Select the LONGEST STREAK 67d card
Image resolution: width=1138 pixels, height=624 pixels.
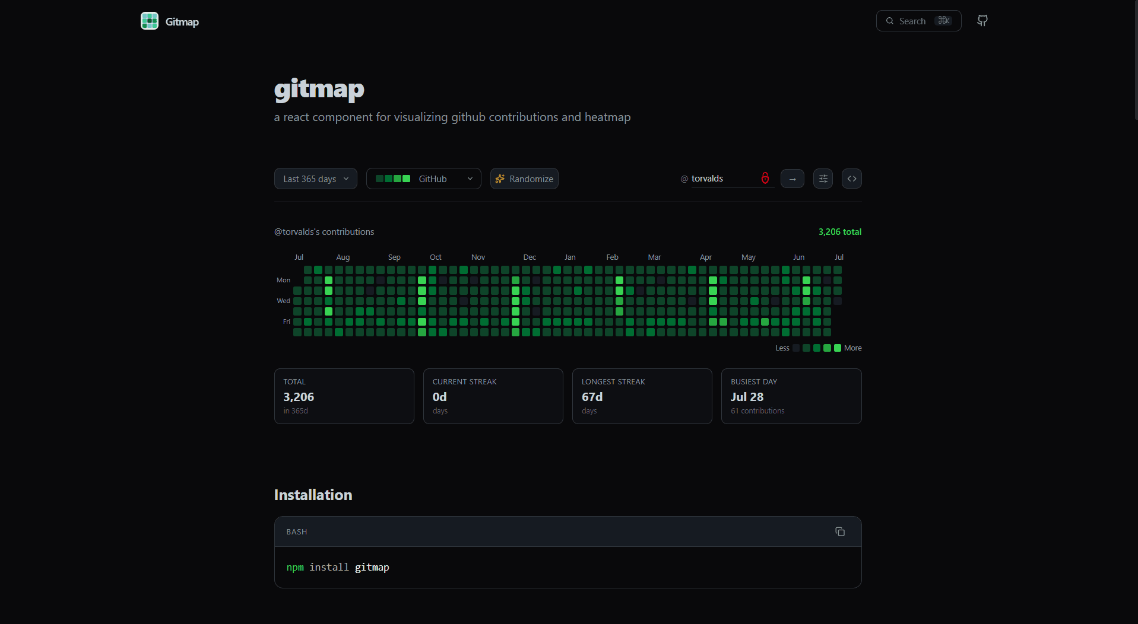pos(642,396)
